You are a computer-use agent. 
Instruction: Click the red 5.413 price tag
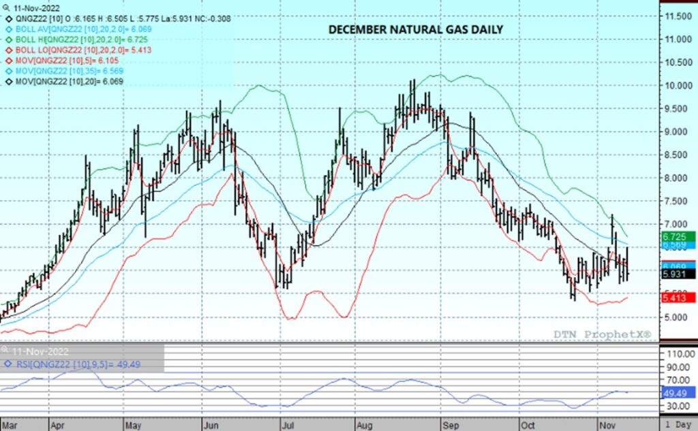click(676, 298)
